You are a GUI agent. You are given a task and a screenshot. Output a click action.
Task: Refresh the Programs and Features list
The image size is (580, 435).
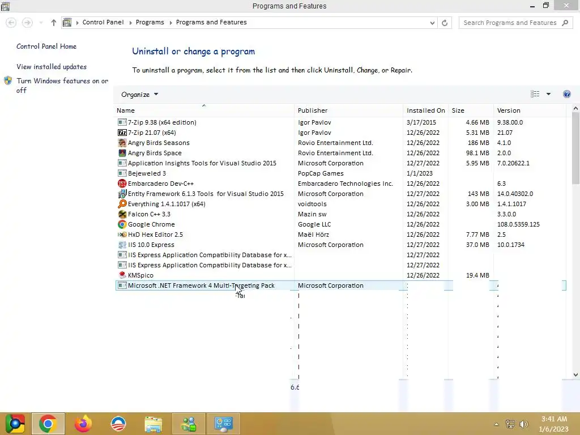tap(445, 23)
